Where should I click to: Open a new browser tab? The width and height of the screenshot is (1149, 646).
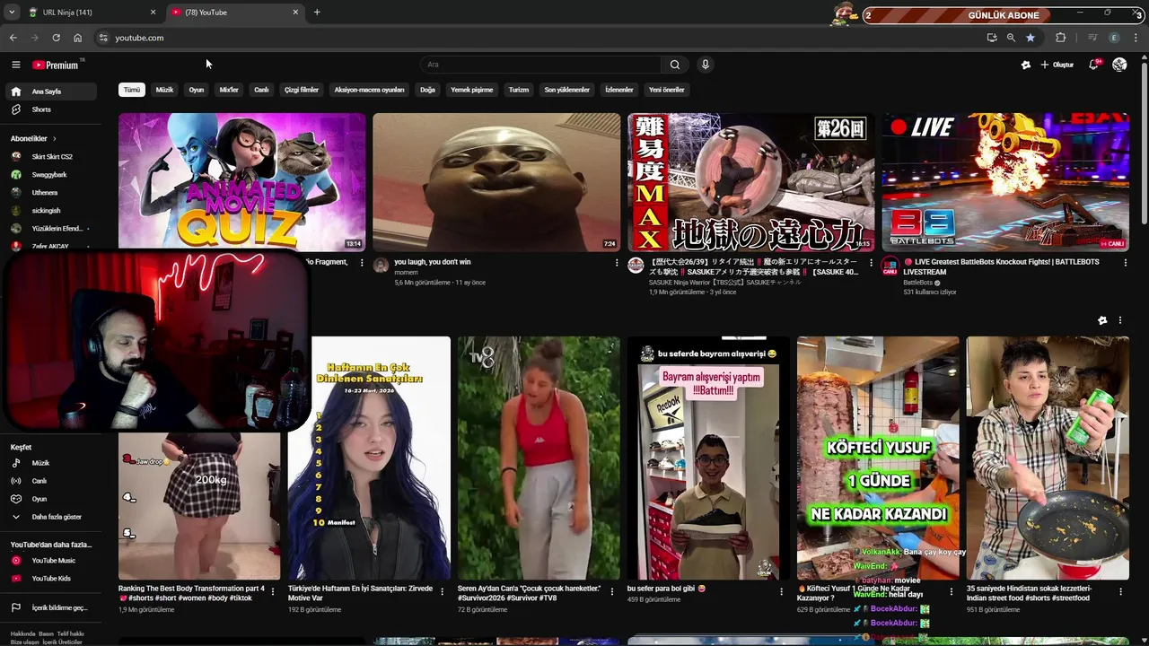tap(317, 13)
